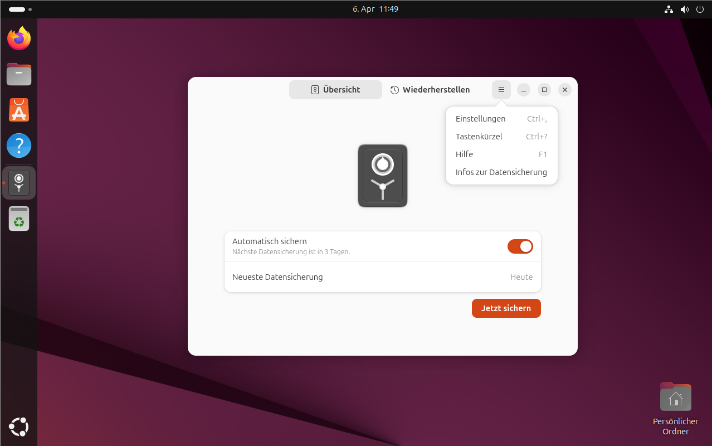Select Infos zur Datensicherung
This screenshot has height=446, width=712.
(501, 172)
